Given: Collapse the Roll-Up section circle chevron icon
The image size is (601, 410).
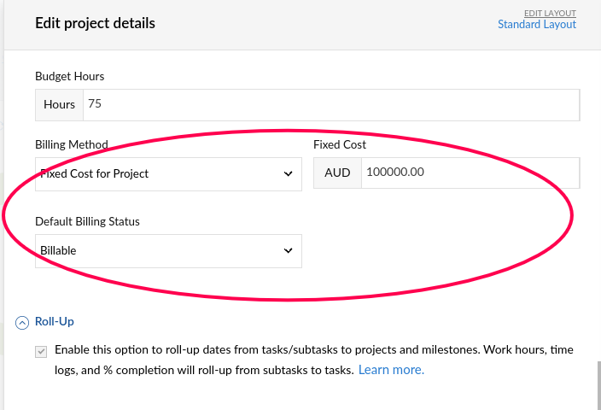Looking at the screenshot, I should tap(22, 322).
